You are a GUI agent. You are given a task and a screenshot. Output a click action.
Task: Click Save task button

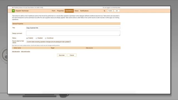tap(62, 55)
